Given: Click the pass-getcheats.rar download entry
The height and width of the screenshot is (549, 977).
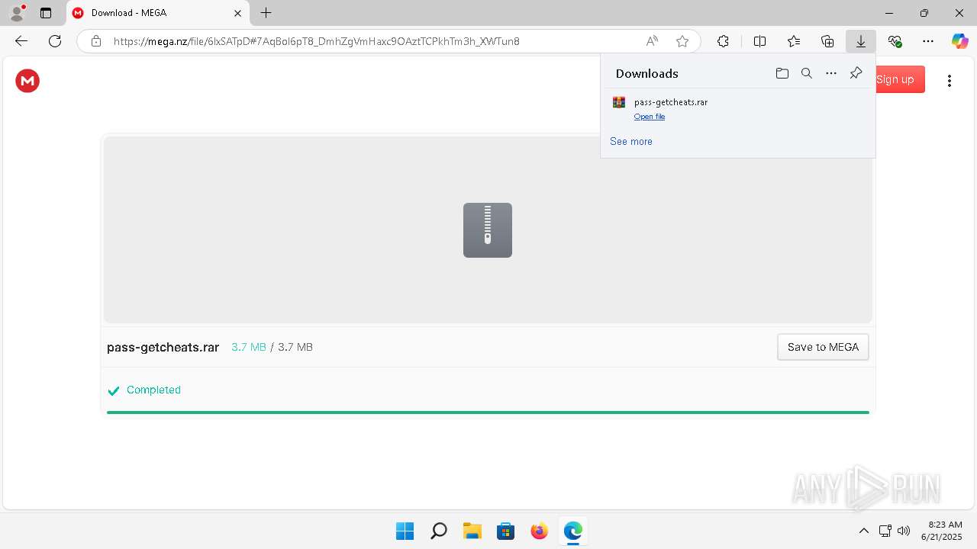Looking at the screenshot, I should (x=737, y=108).
